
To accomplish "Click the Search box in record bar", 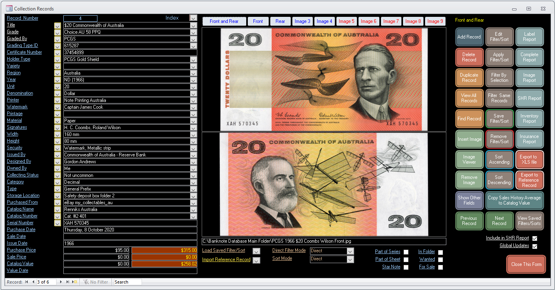I will 128,282.
